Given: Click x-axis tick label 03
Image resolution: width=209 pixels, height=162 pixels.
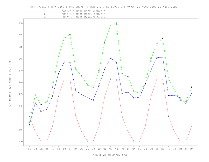Looking at the screenshot, I should coord(35,149).
